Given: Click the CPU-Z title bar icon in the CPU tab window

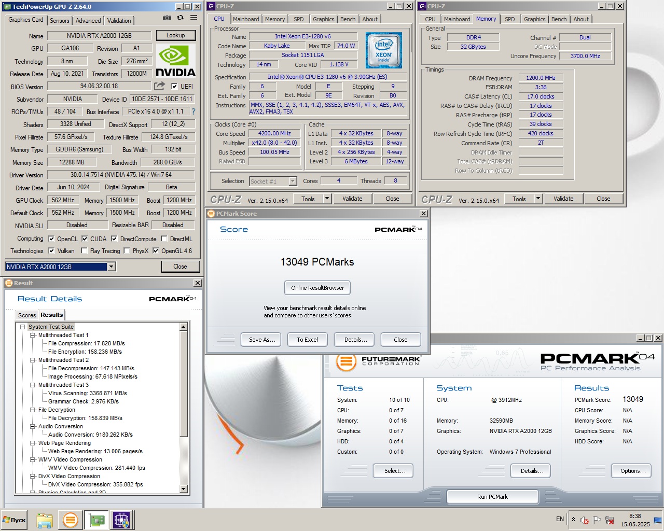Looking at the screenshot, I should (211, 6).
